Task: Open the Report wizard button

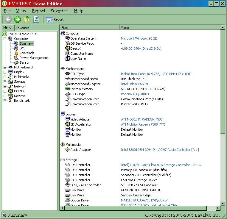Action: tap(55, 19)
